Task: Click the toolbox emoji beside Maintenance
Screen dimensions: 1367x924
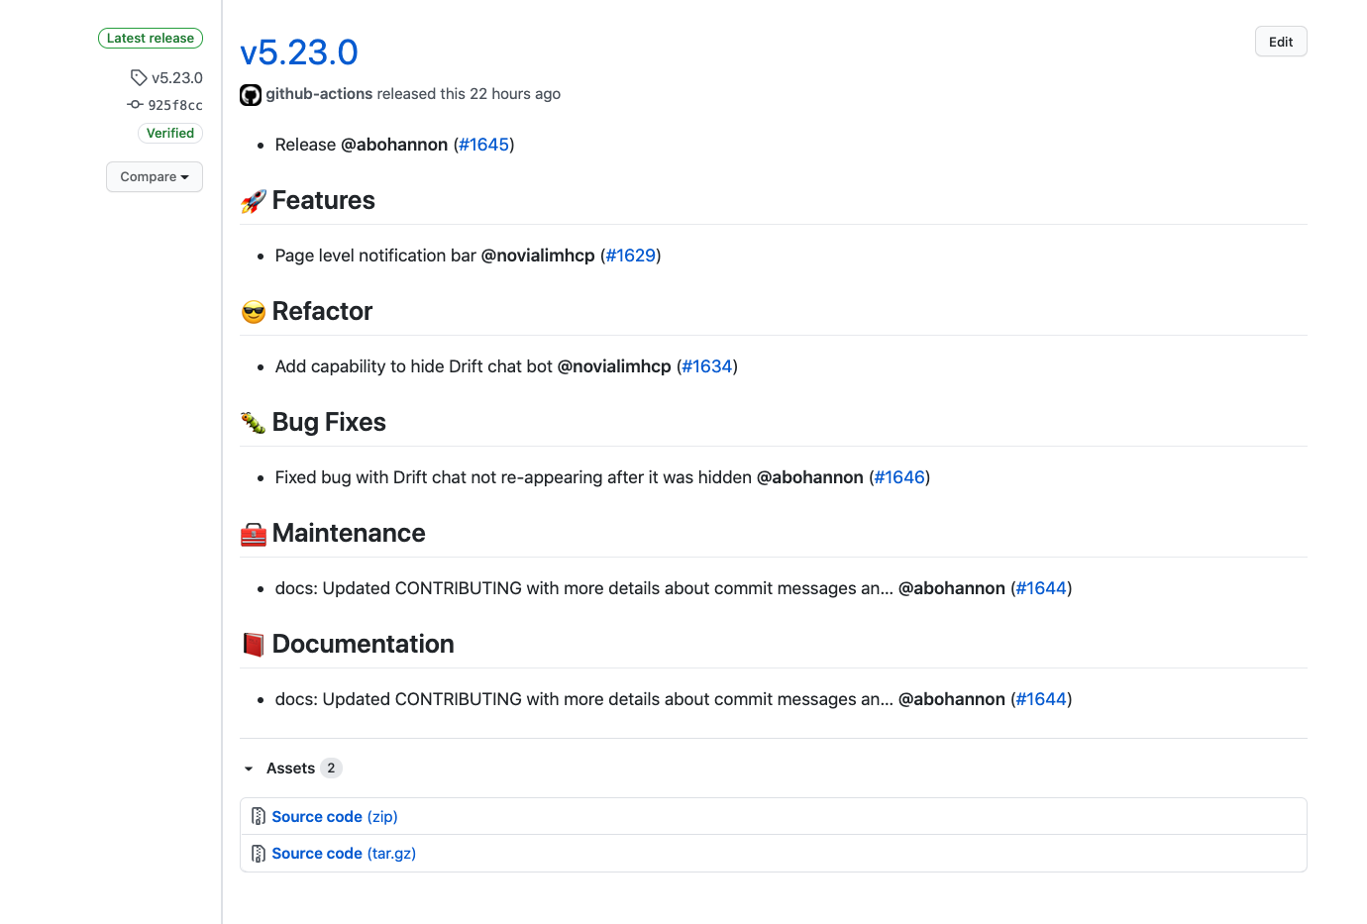Action: click(254, 535)
